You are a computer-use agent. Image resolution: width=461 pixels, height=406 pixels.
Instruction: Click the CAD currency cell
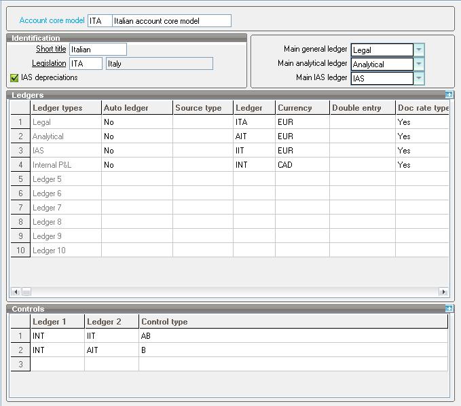point(302,164)
